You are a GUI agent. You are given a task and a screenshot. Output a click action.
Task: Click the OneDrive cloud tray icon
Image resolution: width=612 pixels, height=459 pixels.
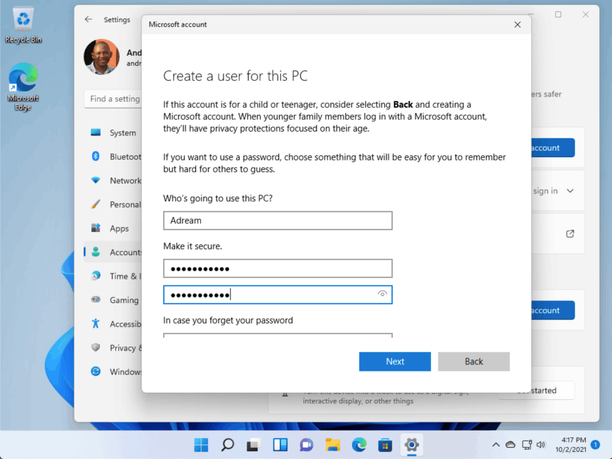coord(511,445)
